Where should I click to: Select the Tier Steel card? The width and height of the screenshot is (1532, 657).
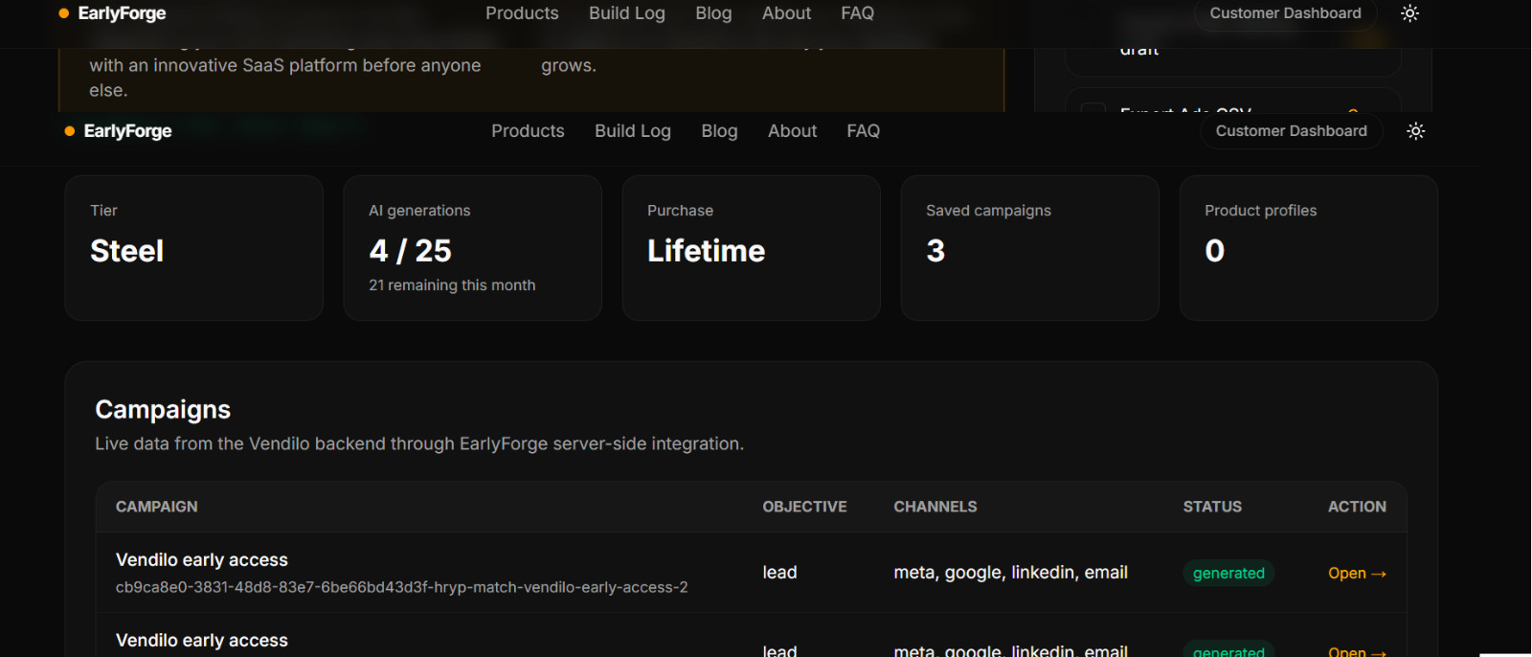point(193,247)
